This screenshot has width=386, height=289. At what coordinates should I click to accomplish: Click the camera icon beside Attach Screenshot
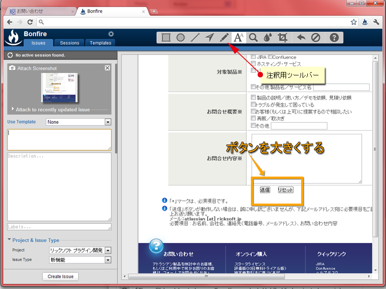pyautogui.click(x=12, y=68)
